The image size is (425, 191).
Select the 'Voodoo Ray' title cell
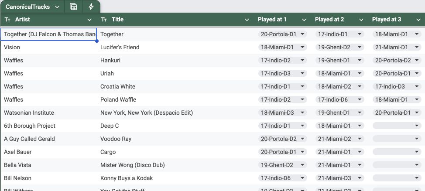[x=176, y=139]
